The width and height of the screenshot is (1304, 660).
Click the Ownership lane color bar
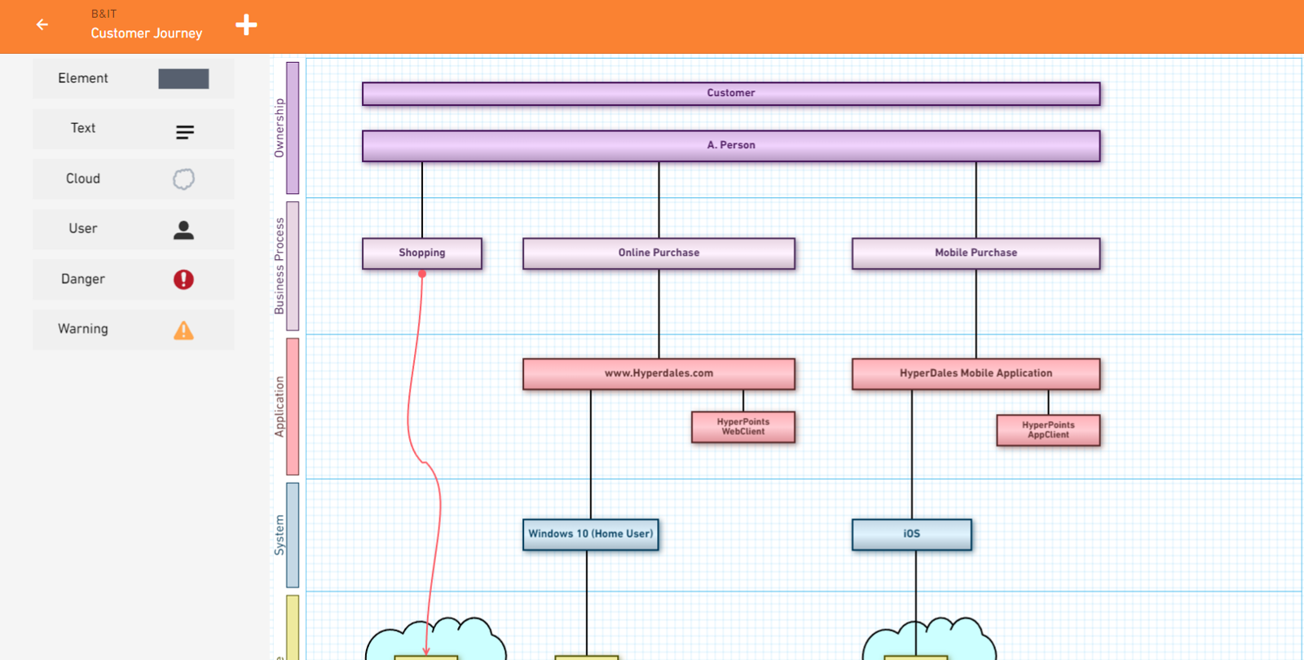[x=293, y=128]
